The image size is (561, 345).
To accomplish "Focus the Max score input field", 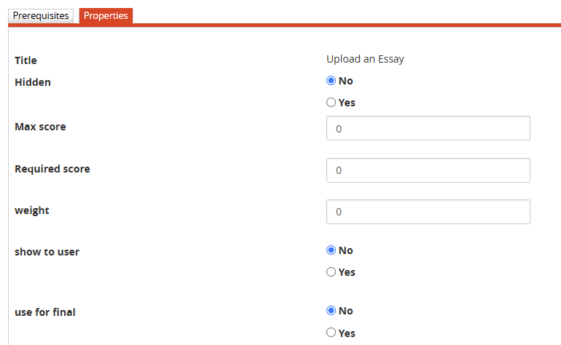I will tap(428, 128).
